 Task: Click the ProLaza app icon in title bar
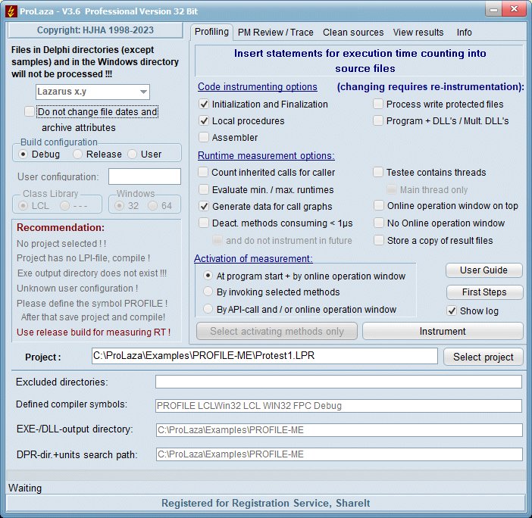point(11,10)
